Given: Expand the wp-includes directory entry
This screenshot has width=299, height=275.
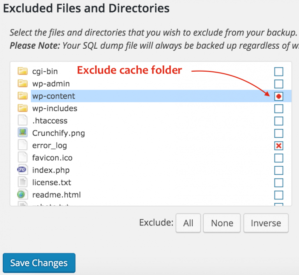Looking at the screenshot, I should (x=55, y=108).
